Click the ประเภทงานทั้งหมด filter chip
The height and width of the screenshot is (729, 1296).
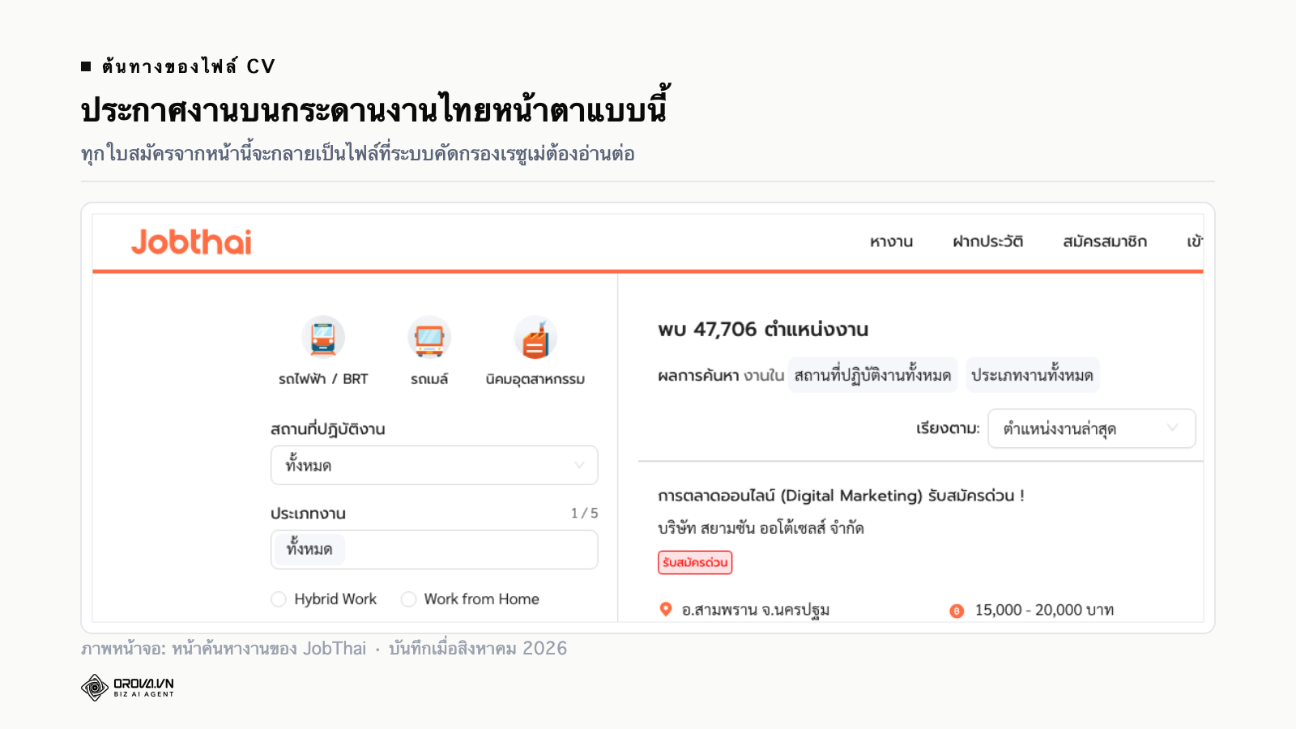(1032, 375)
